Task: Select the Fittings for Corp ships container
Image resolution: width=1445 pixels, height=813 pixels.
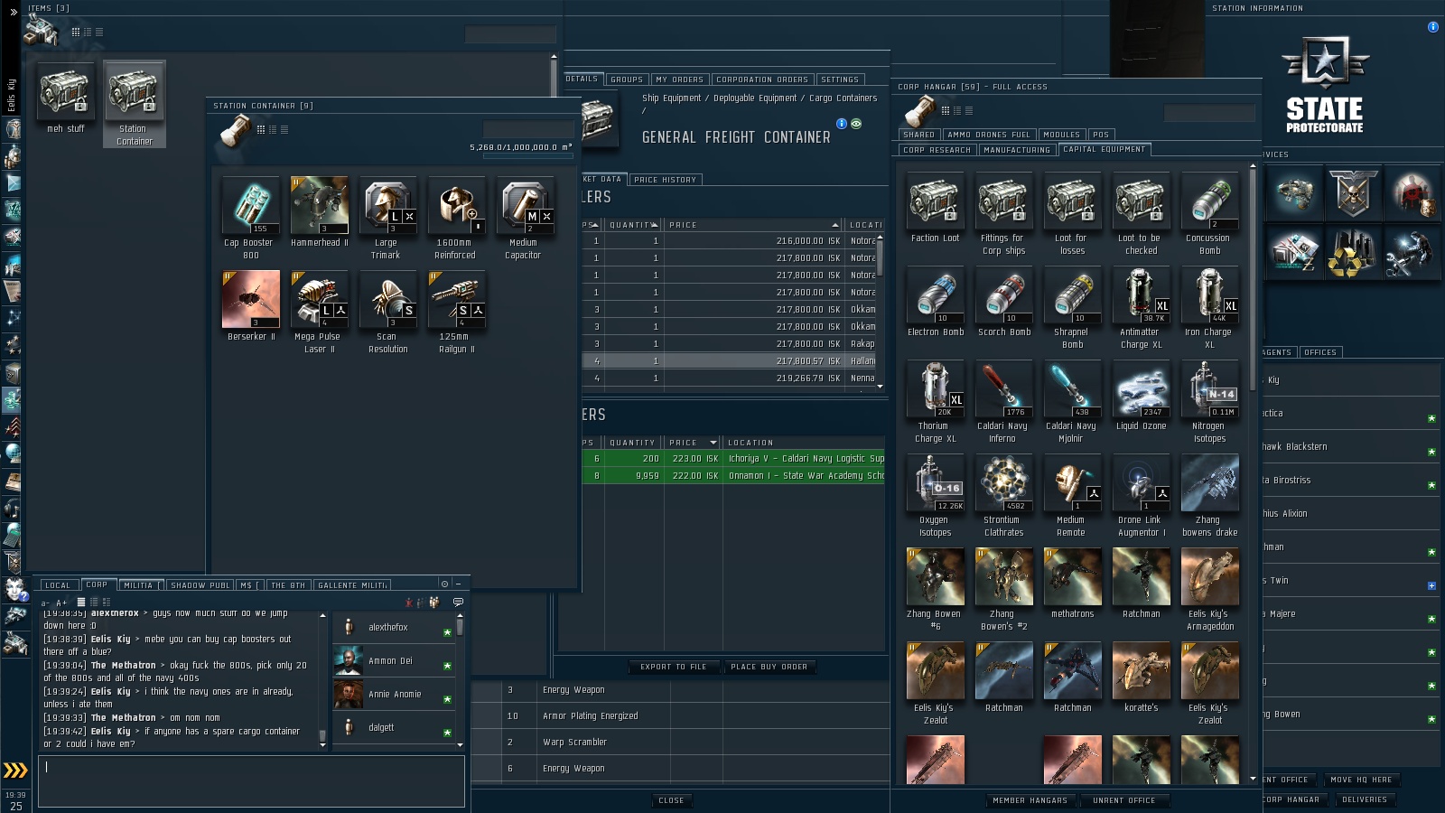Action: click(1003, 201)
